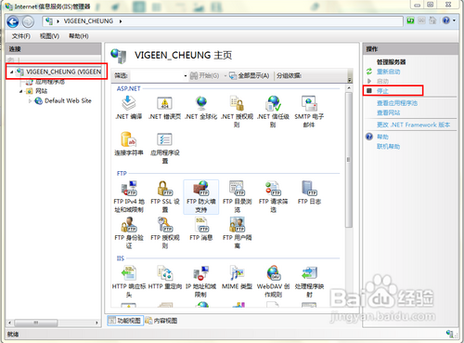Open the FTP 身份验证 icon
Screen dimensions: 464x343
(129, 232)
